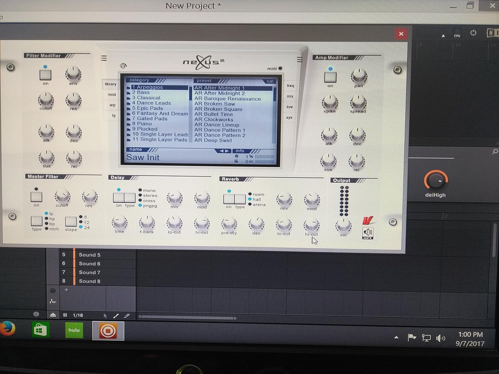Image resolution: width=499 pixels, height=374 pixels.
Task: Click the search magnifier icon above delHigh
Action: point(495,152)
